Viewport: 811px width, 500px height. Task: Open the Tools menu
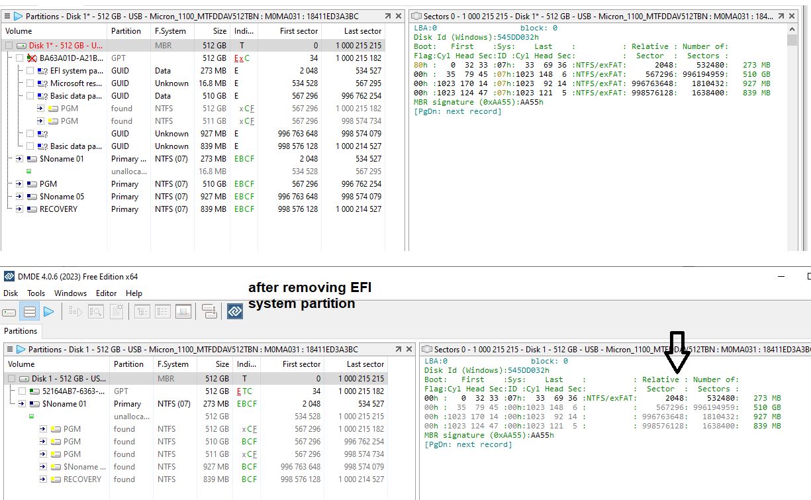click(36, 293)
